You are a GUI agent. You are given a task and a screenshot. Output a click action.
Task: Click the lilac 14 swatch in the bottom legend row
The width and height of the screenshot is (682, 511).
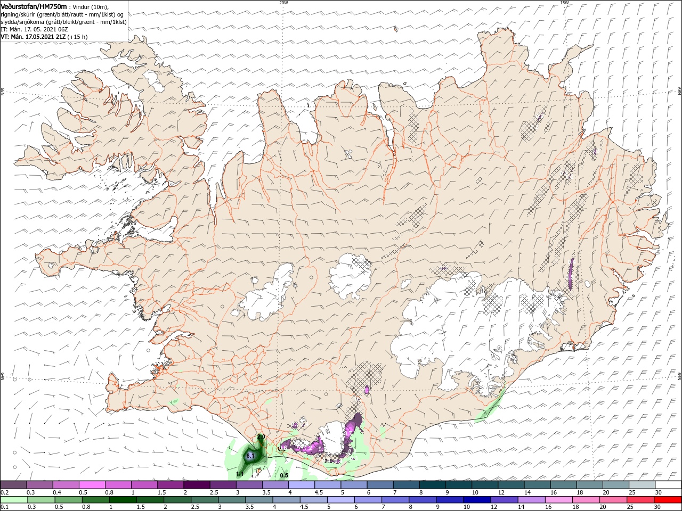532,500
